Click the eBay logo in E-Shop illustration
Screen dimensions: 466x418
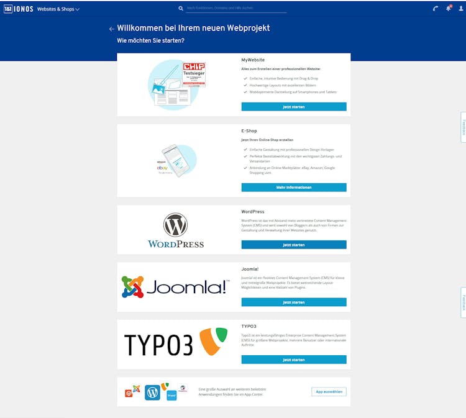(162, 168)
